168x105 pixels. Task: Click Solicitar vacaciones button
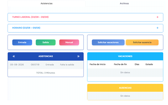(x=108, y=43)
